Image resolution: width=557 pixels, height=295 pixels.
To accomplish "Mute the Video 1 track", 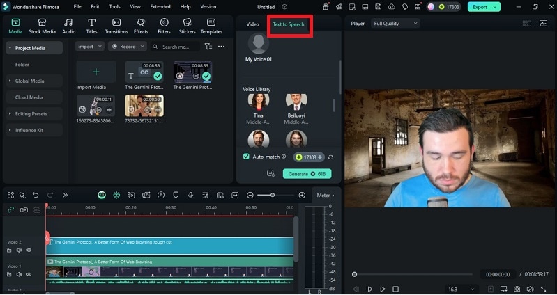I will [x=19, y=274].
